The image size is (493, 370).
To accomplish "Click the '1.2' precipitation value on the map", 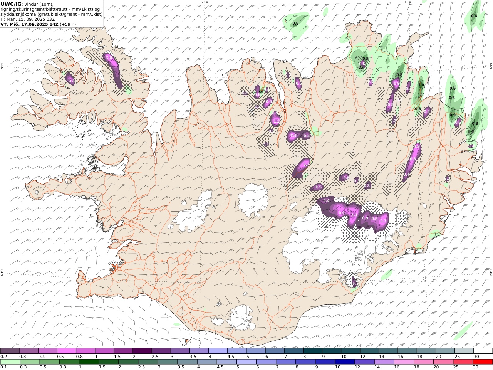I will (276, 121).
